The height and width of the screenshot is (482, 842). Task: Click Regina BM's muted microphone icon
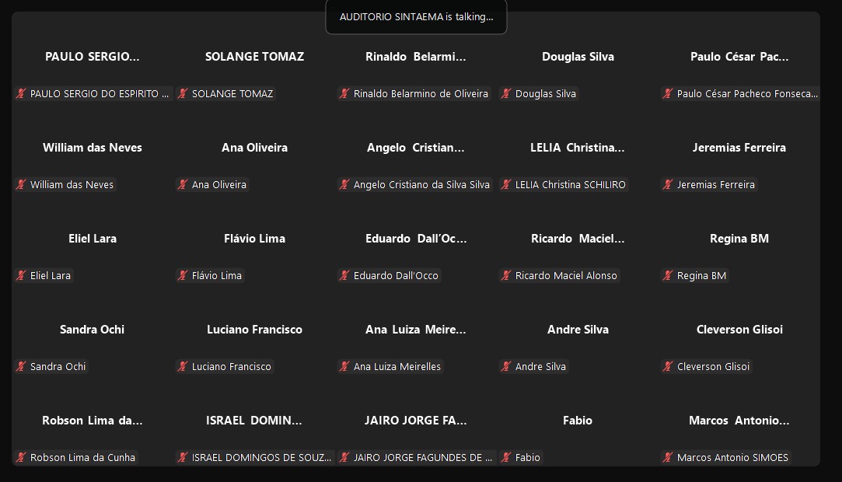point(668,275)
